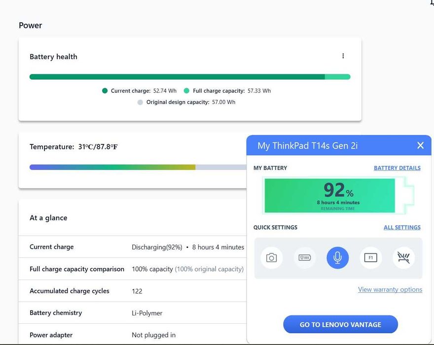
Task: Click the At a glance heading
Action: 48,218
